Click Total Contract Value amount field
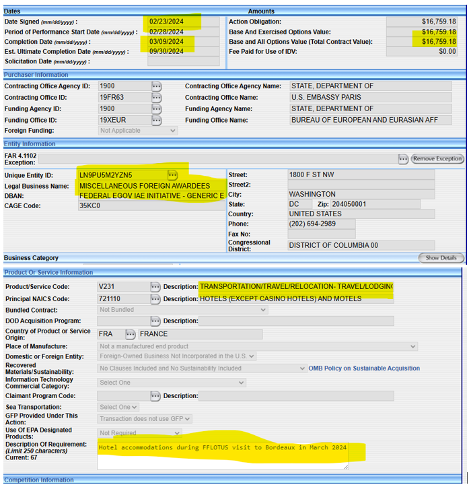The height and width of the screenshot is (485, 469). [422, 42]
